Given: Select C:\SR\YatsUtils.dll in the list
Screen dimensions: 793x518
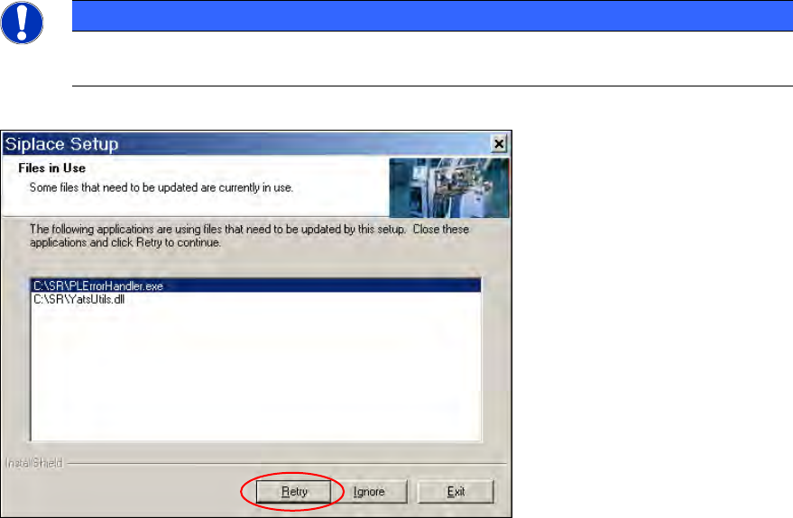Looking at the screenshot, I should coord(256,299).
